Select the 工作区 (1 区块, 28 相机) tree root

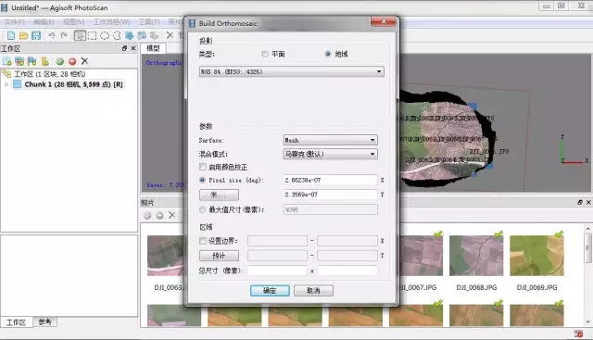(x=49, y=74)
